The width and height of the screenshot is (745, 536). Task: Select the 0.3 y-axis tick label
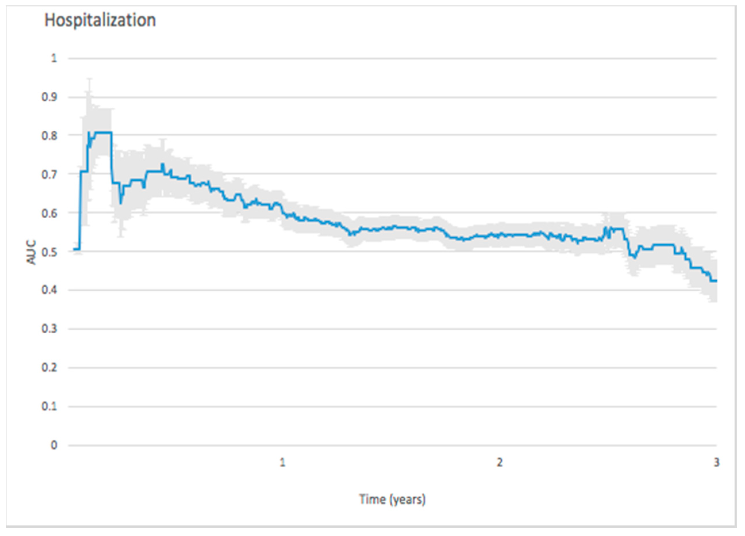click(x=49, y=329)
